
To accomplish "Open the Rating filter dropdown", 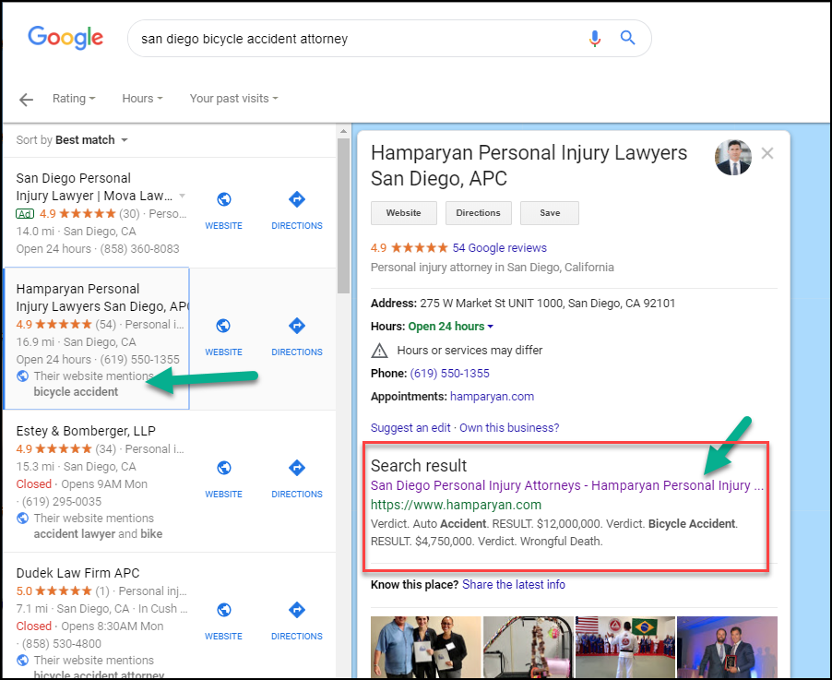I will (74, 99).
